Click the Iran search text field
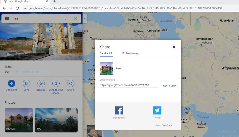 point(36,18)
